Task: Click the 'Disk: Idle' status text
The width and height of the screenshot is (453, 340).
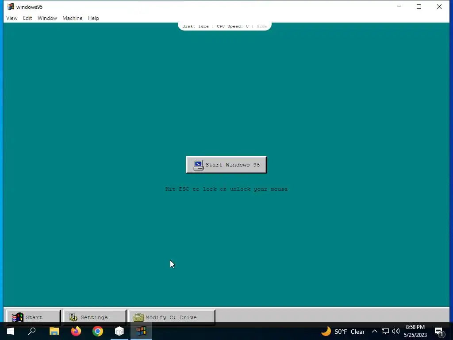Action: point(195,26)
